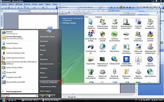Open the Tableau menu in Word
Screen dimensions: 164x102
click(x=48, y=4)
